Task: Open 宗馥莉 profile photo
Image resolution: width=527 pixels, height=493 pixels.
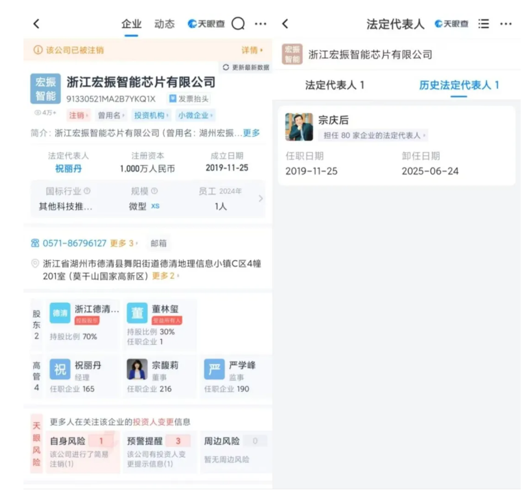Action: (x=137, y=369)
